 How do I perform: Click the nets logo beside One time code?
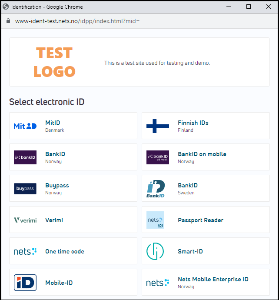25,251
